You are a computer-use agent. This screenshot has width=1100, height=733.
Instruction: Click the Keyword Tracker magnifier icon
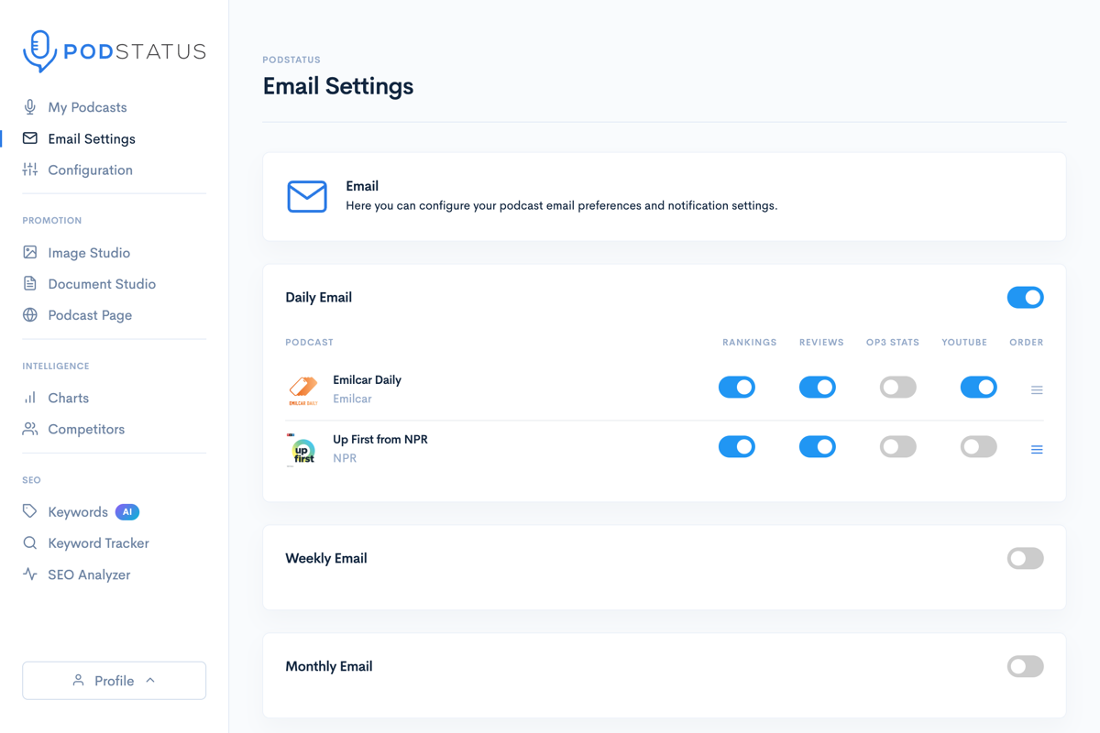tap(30, 543)
